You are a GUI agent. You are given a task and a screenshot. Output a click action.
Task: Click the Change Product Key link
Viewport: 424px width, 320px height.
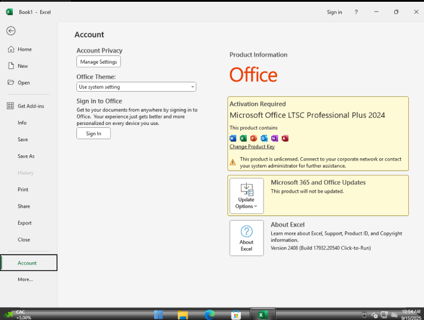252,147
